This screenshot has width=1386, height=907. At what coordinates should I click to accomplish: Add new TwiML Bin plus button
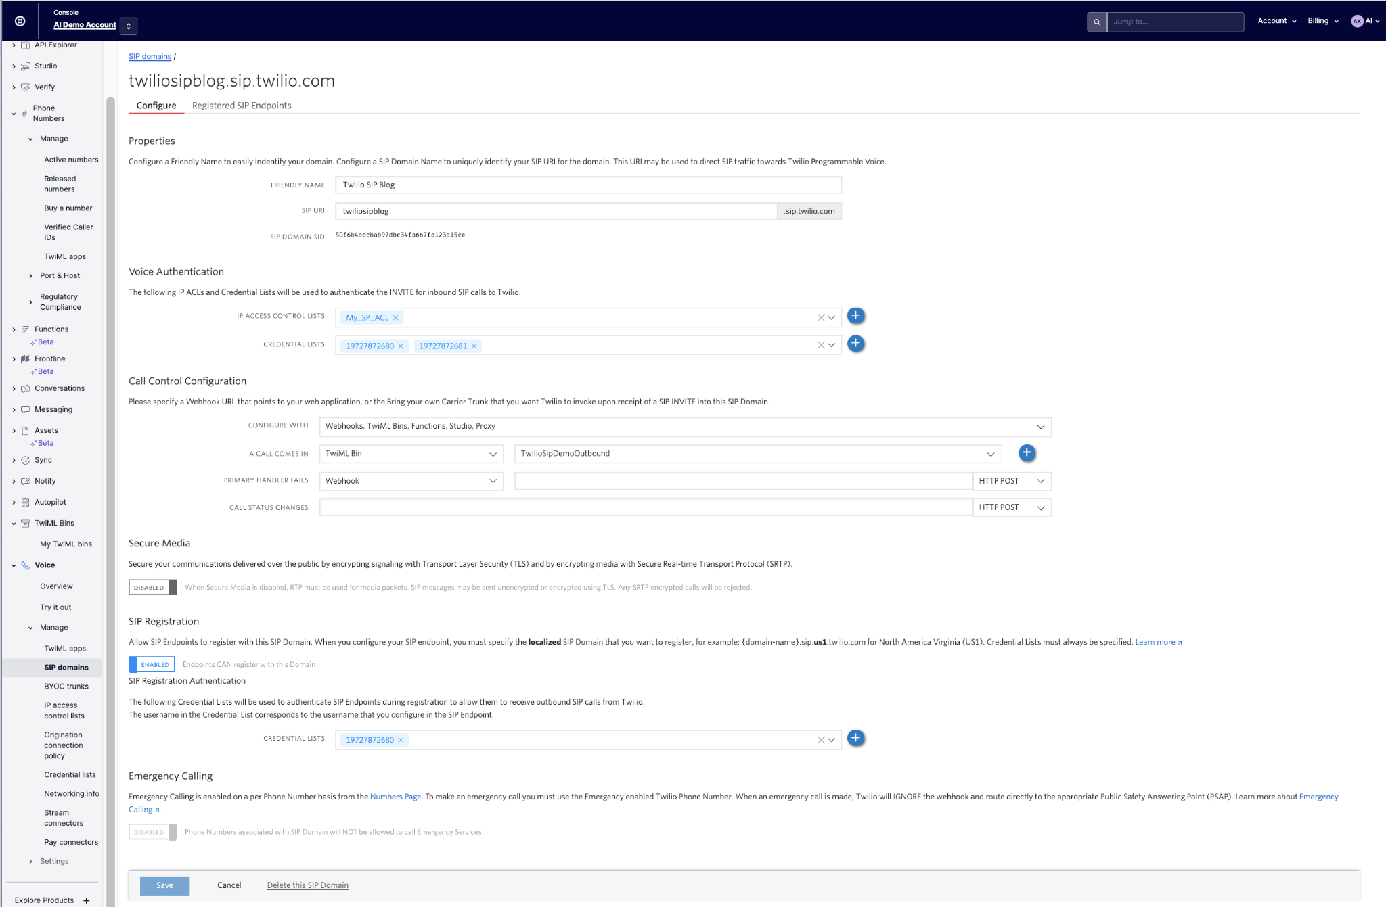tap(1027, 453)
